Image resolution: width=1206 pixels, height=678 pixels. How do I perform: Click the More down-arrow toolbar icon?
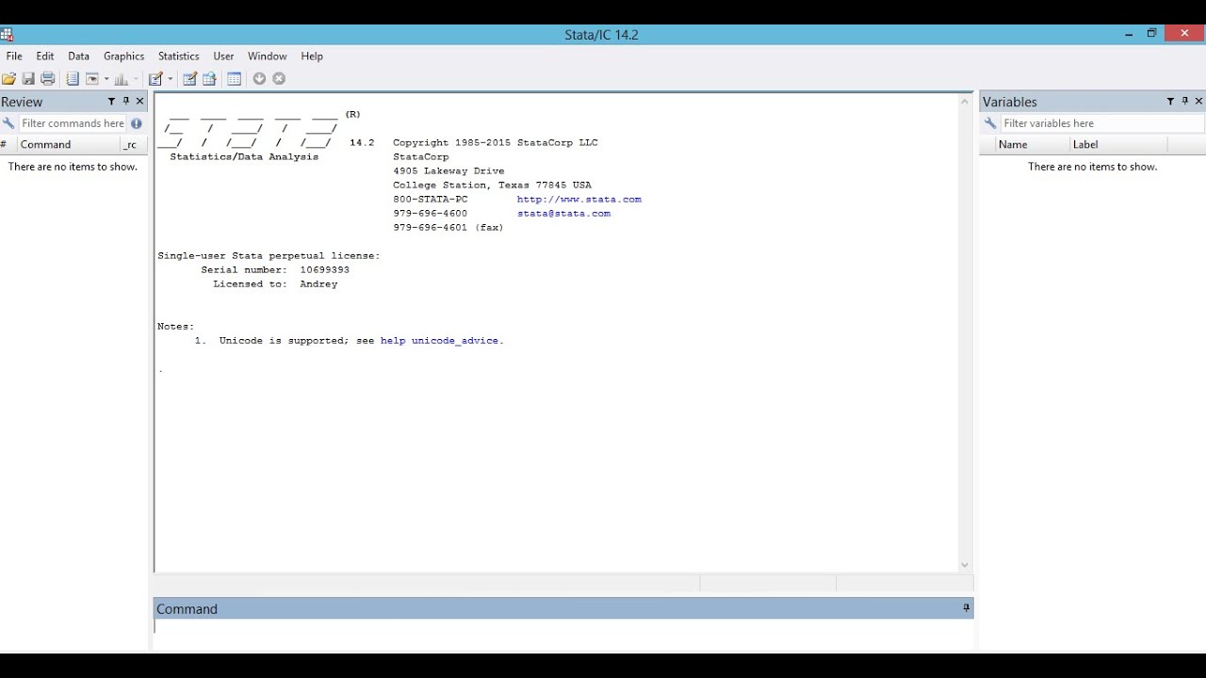[259, 79]
